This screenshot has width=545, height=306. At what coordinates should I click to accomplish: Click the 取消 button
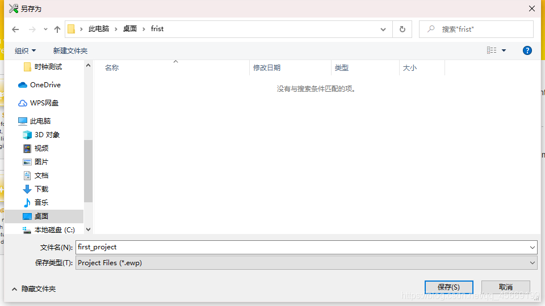tap(505, 287)
